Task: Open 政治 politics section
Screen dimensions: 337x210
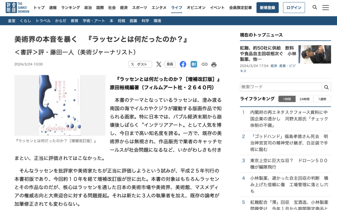Action: (88, 8)
